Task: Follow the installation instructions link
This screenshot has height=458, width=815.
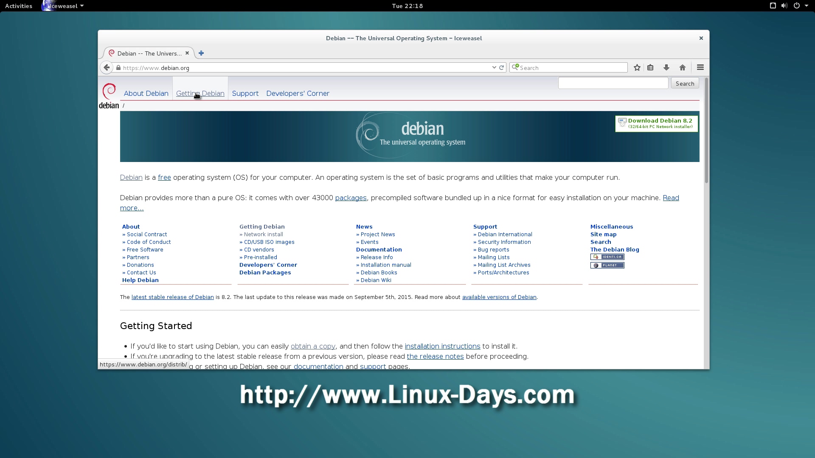Action: [442, 346]
